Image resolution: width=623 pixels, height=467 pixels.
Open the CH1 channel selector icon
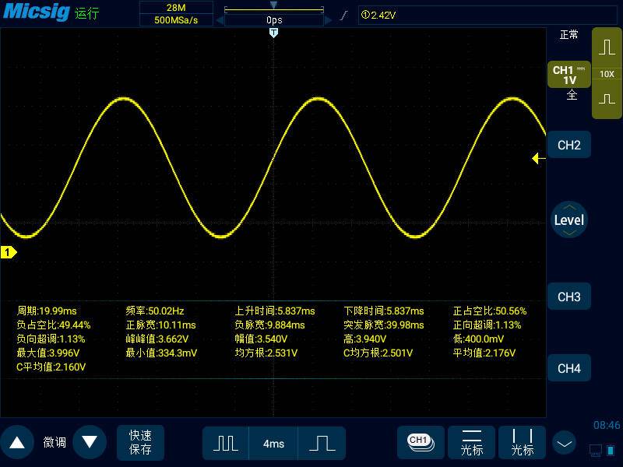[421, 442]
